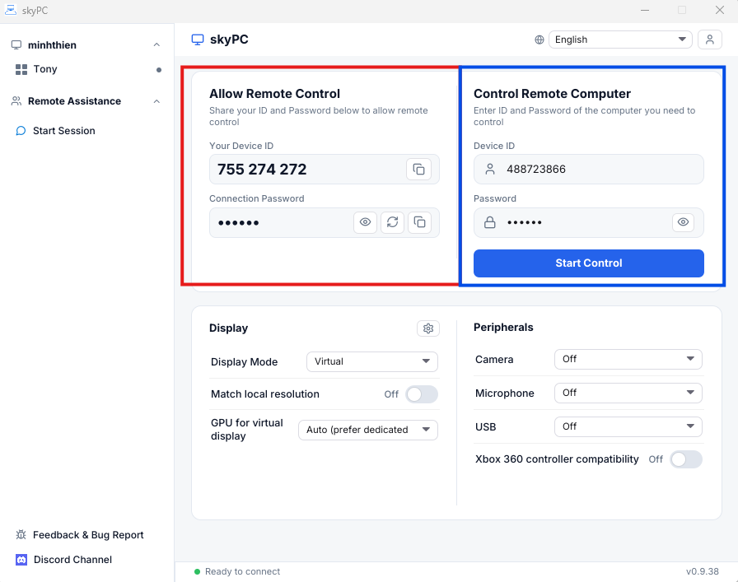
Task: Regenerate the connection password
Action: click(x=393, y=222)
